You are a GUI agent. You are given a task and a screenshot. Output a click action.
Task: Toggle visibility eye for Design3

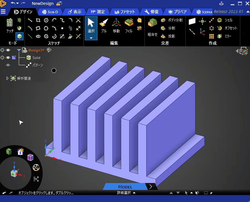coord(8,50)
